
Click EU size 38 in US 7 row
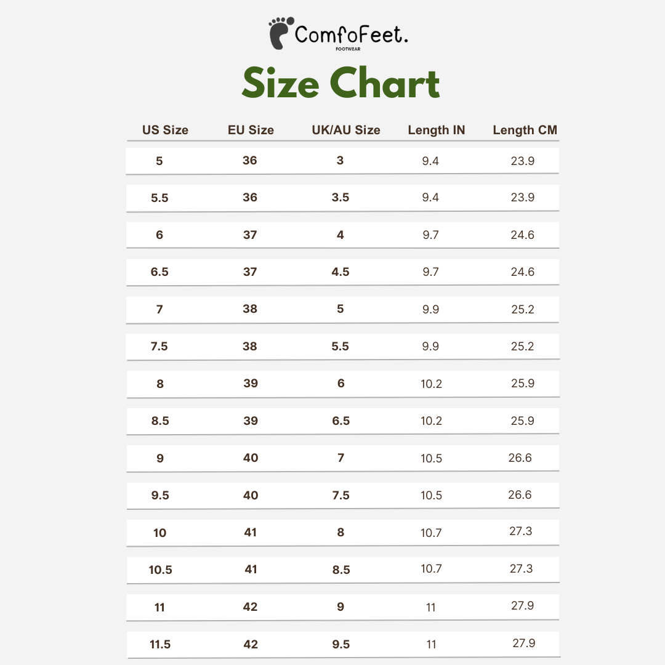pyautogui.click(x=250, y=308)
